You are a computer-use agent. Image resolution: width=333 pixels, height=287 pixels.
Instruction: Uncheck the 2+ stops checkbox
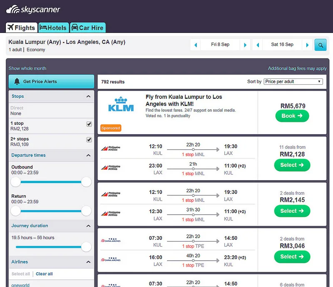pos(89,140)
